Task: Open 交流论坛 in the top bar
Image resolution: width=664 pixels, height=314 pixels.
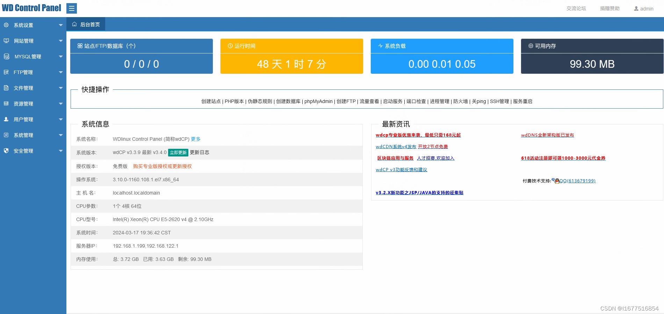Action: [576, 8]
